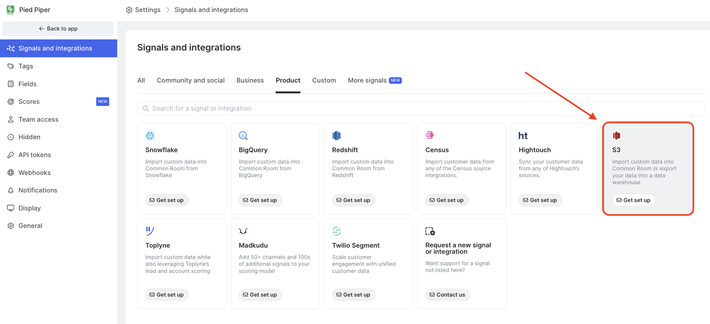Open the Hidden settings page

click(x=59, y=137)
